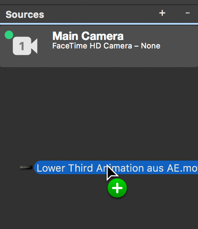Click the dark bar above the Sources header
The image size is (198, 229).
[x=99, y=2]
